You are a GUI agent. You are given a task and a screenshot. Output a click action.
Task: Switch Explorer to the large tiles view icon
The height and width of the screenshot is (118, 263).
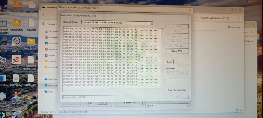(241, 110)
